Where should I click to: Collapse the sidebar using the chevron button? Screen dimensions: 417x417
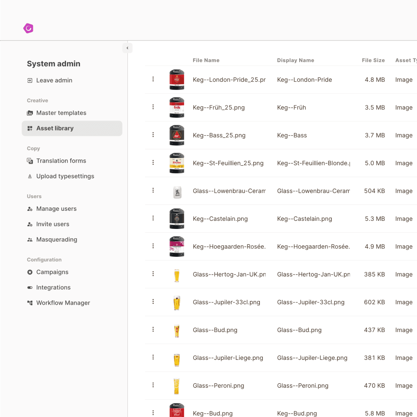[x=127, y=48]
